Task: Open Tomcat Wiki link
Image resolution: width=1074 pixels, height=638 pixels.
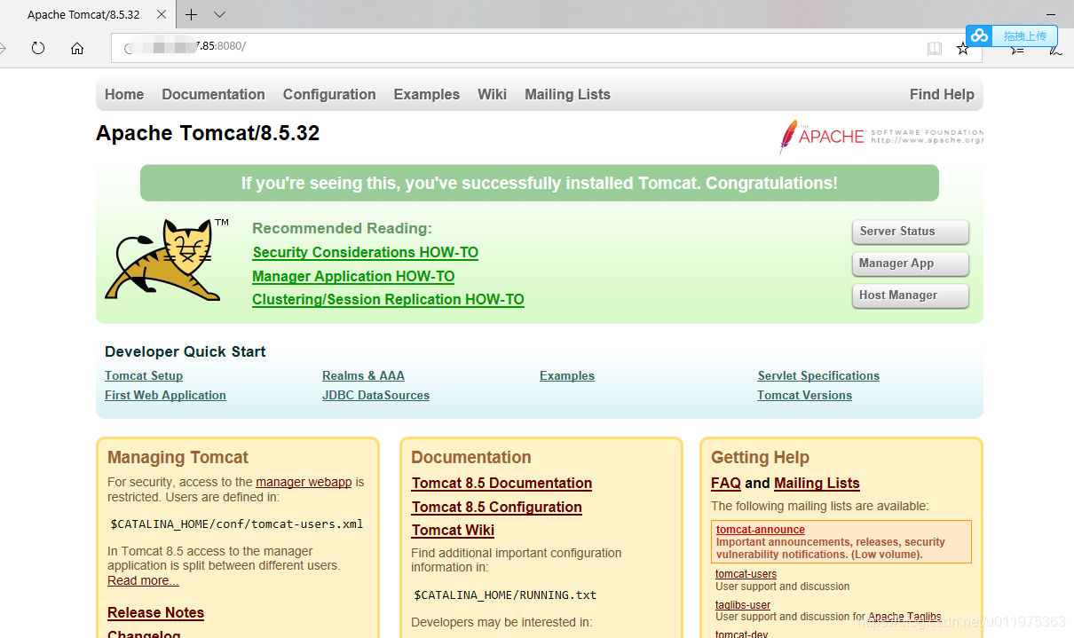Action: (453, 531)
